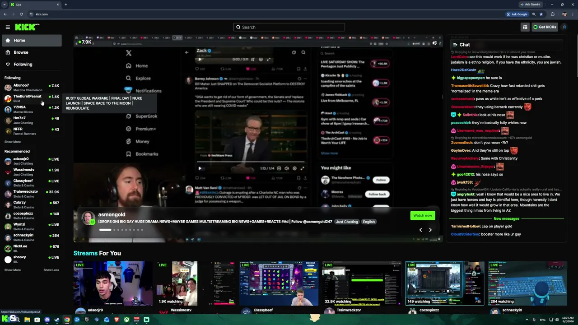
Task: Open the hamburger sidebar menu
Action: point(8,27)
